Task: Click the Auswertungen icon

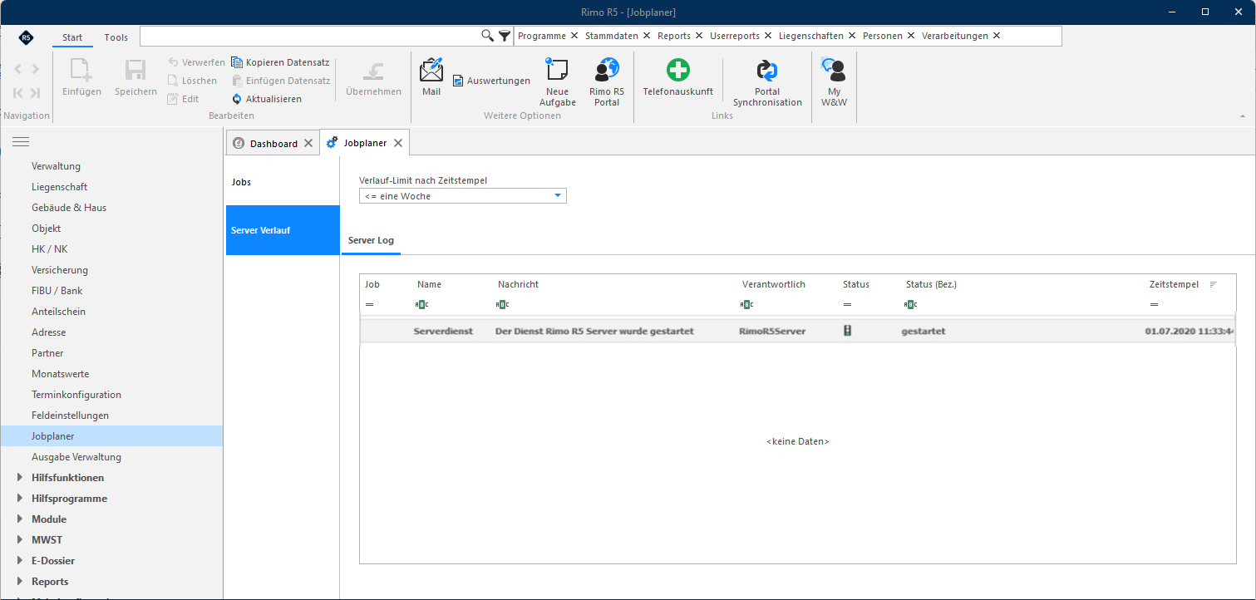Action: coord(458,81)
